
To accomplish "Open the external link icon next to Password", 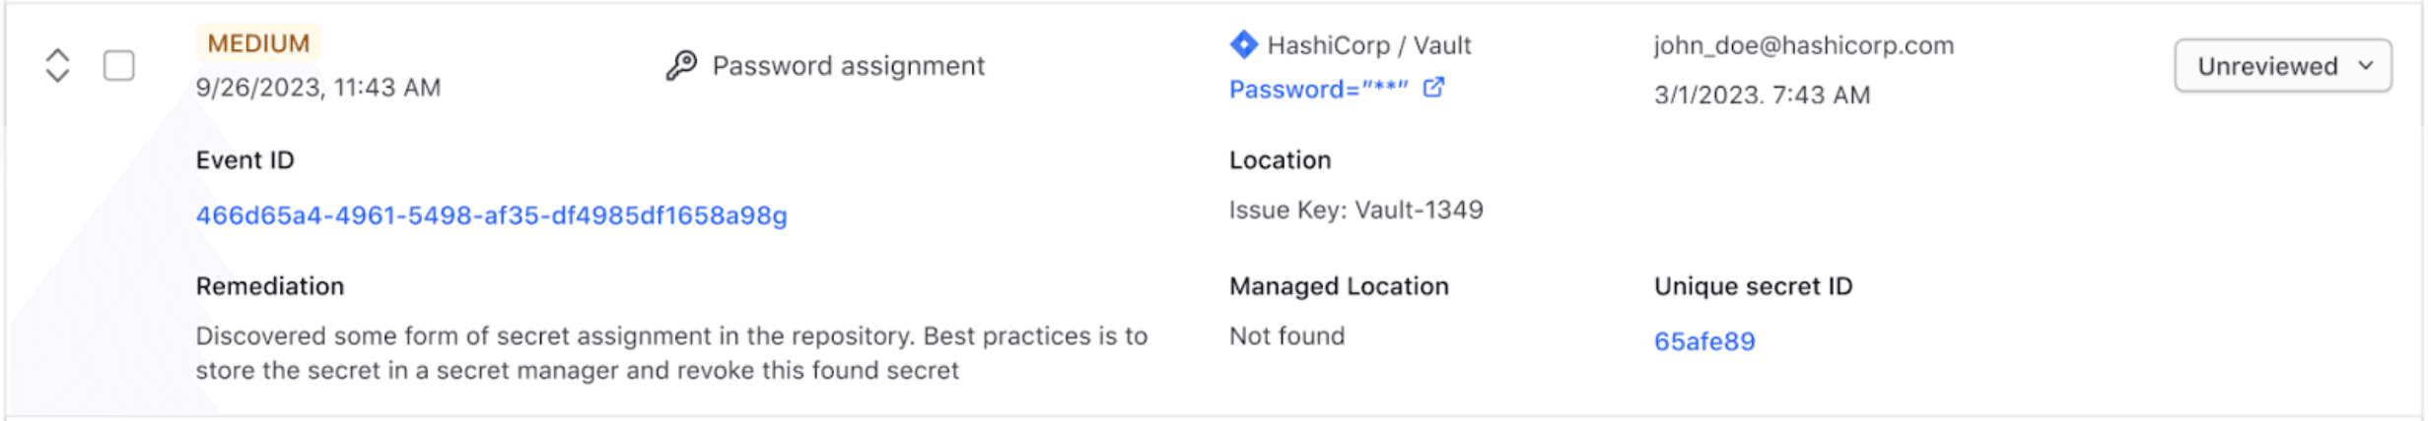I will coord(1433,89).
